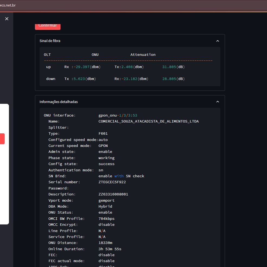Viewport: 267px width, 267px height.
Task: Click the ONU column header
Action: pos(95,55)
